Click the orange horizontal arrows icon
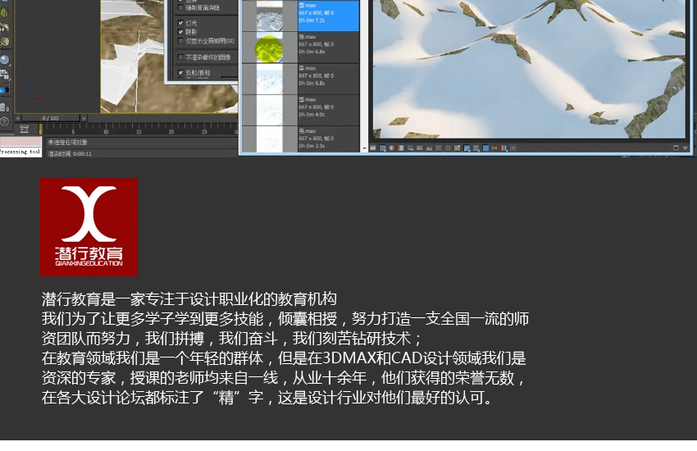Image resolution: width=697 pixels, height=451 pixels. click(494, 148)
